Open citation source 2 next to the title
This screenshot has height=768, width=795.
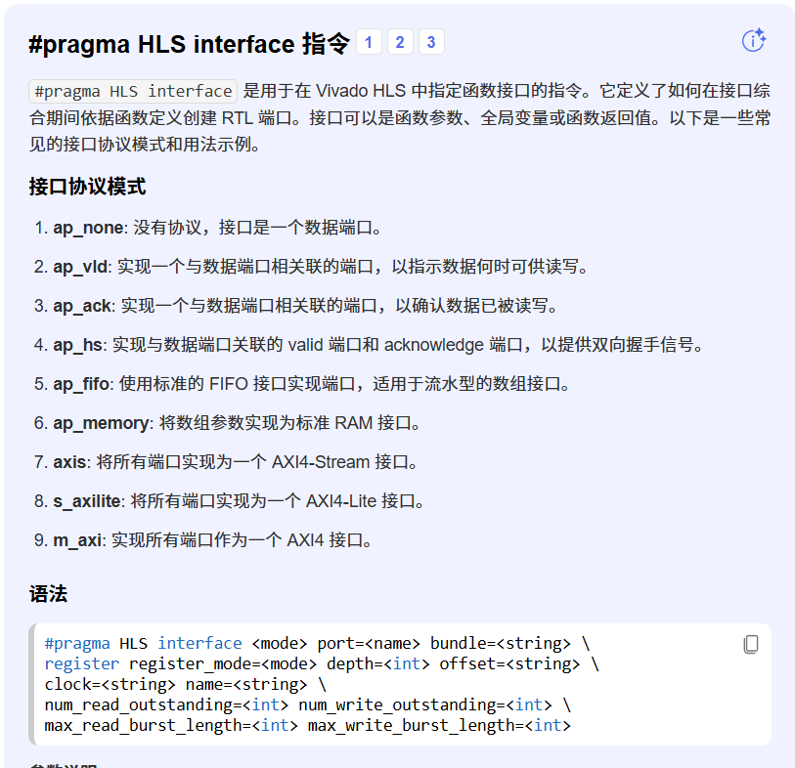pyautogui.click(x=399, y=42)
